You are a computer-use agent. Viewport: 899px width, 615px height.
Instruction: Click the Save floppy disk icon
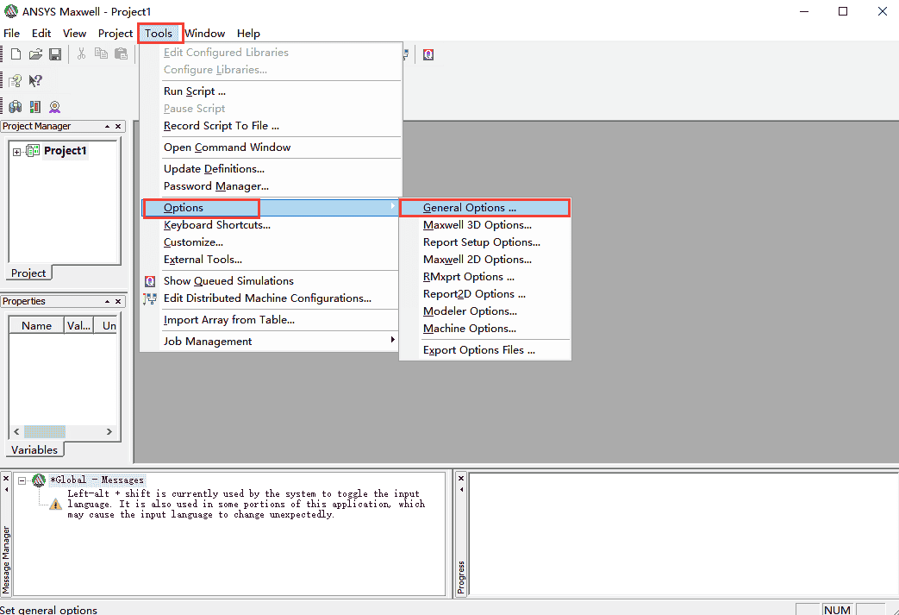(55, 54)
